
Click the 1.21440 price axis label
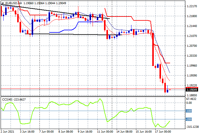pyautogui.click(x=192, y=26)
